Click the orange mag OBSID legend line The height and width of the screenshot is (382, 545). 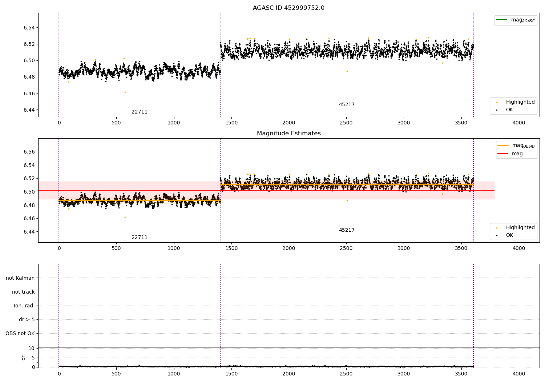(x=503, y=145)
